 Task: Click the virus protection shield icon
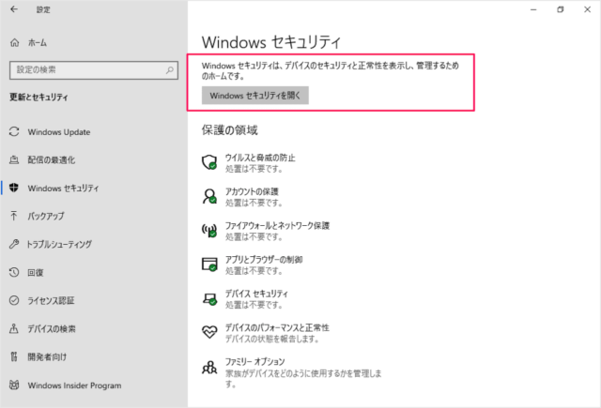click(209, 162)
